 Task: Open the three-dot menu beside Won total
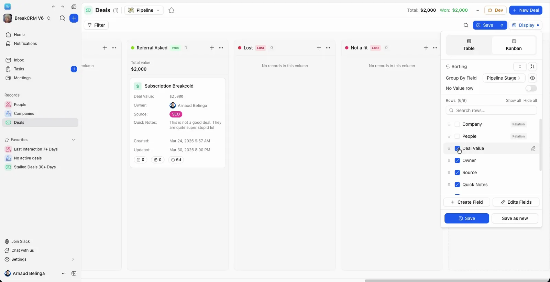pos(477,10)
